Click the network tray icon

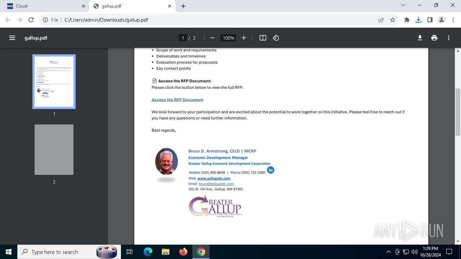click(x=406, y=252)
